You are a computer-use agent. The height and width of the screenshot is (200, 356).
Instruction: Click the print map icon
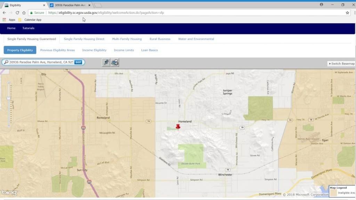[115, 62]
